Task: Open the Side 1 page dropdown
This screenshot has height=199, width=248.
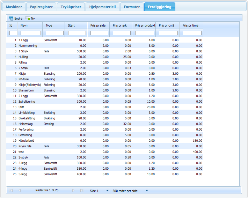Action: (107, 191)
